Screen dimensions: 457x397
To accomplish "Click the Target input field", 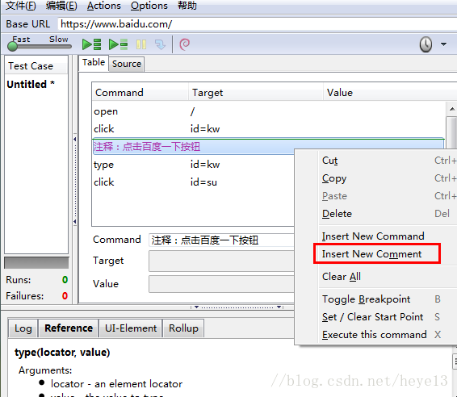I will (x=221, y=261).
